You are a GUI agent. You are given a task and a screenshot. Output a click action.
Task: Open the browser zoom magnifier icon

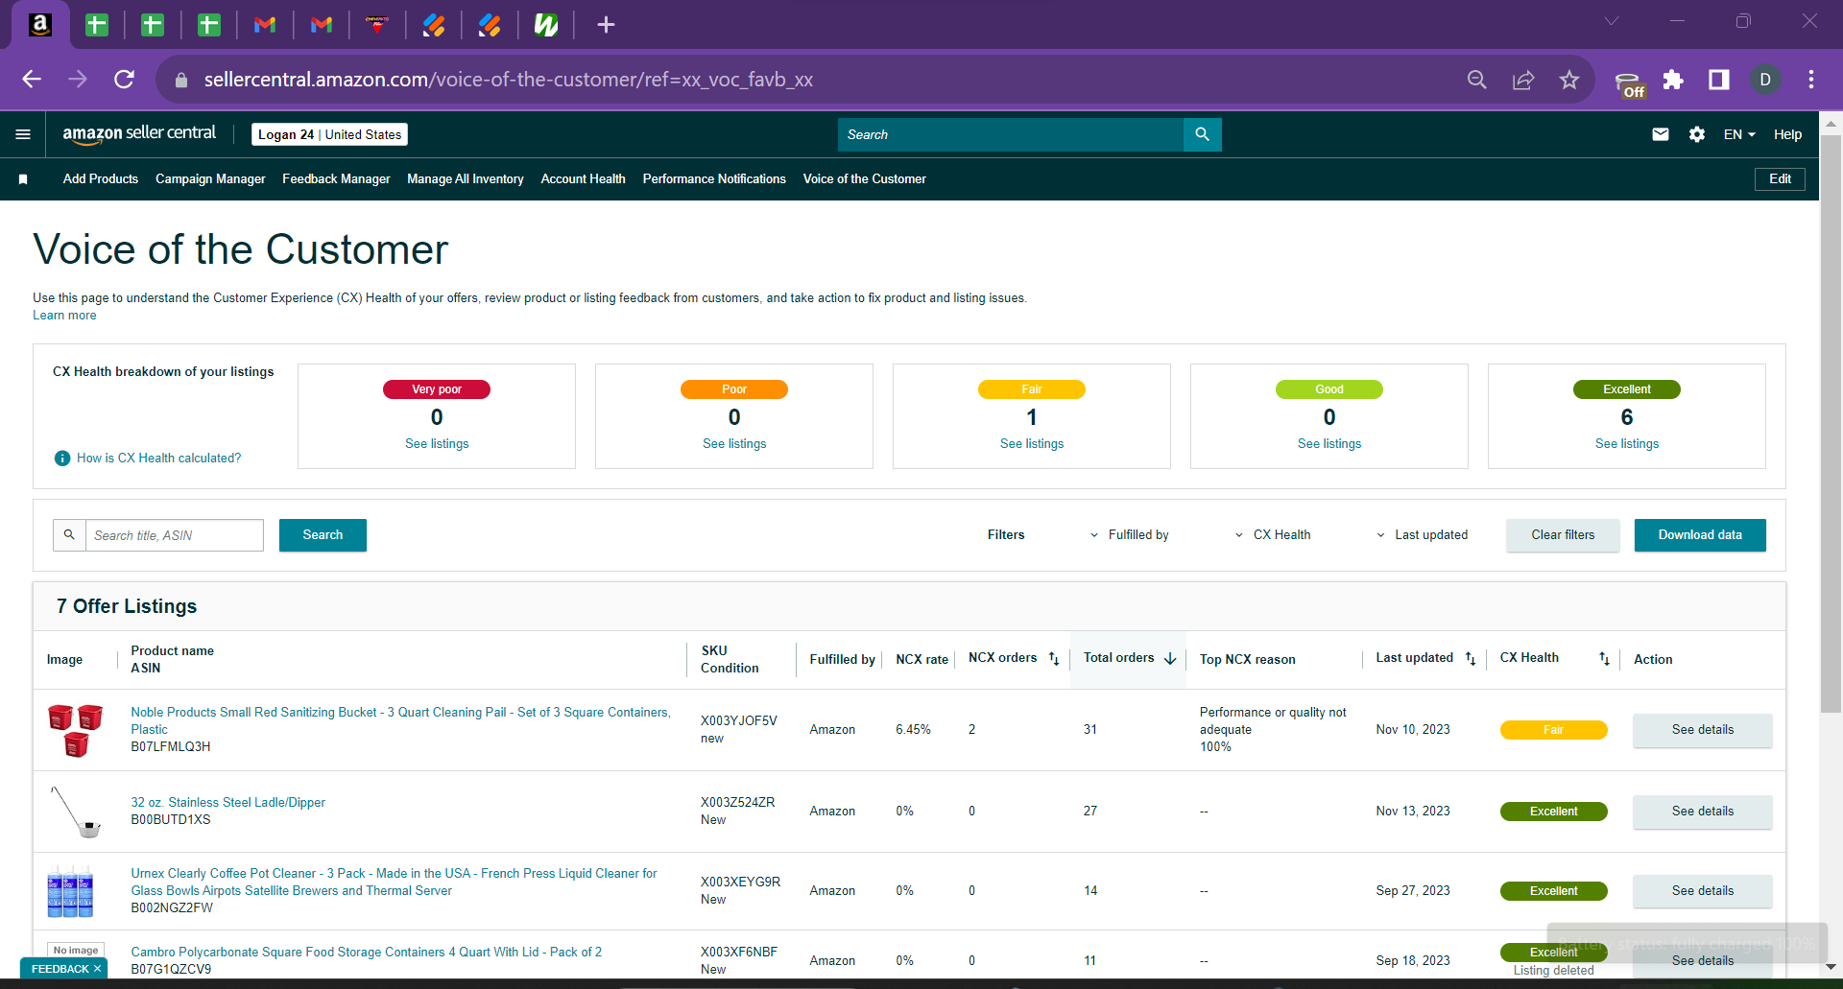(x=1477, y=80)
